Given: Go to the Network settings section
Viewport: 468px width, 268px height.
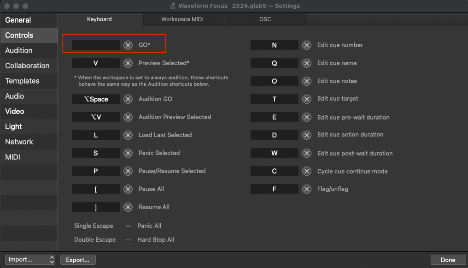Looking at the screenshot, I should tap(19, 142).
